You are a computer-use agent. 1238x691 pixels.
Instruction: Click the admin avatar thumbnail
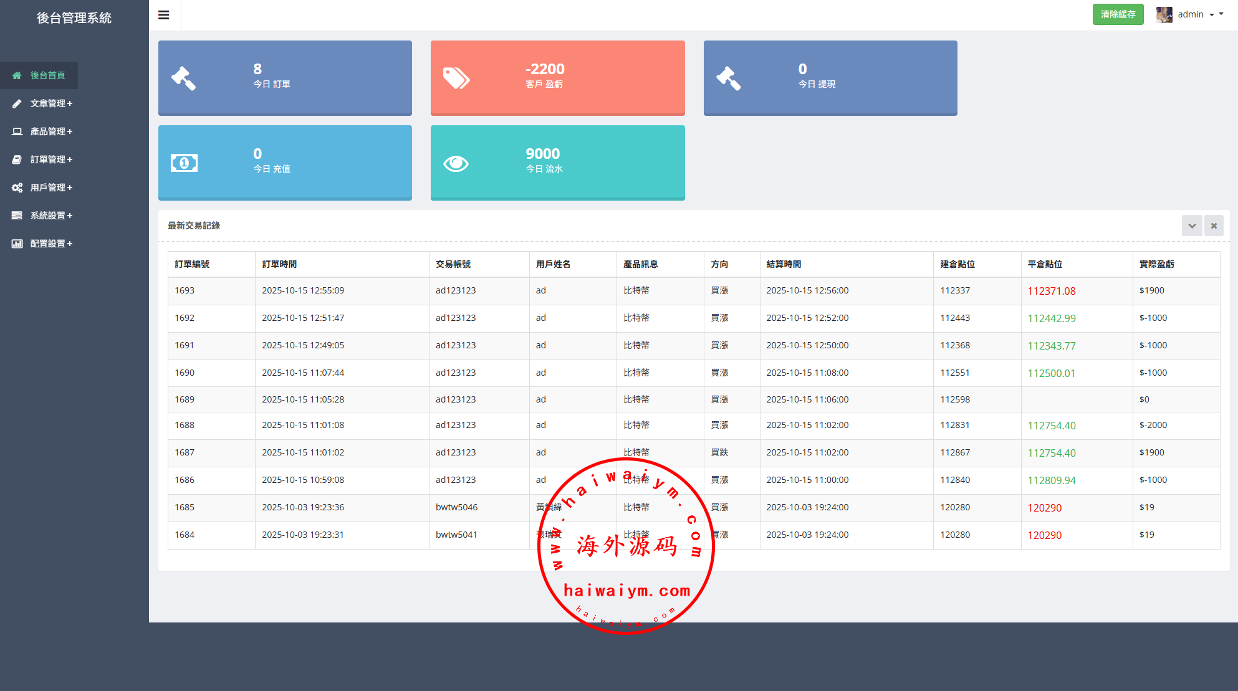[1164, 14]
